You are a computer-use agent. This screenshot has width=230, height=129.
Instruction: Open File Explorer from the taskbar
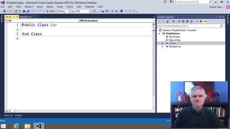coord(28,126)
